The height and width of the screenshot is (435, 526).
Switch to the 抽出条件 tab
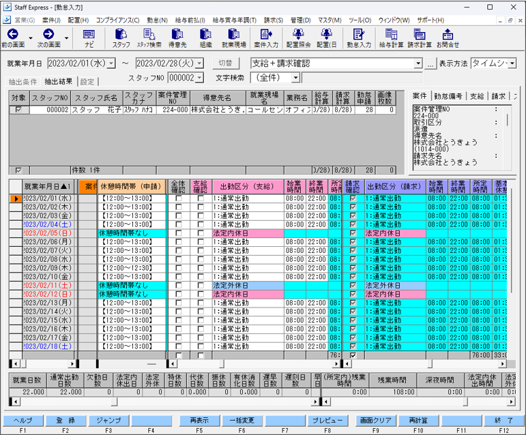23,82
